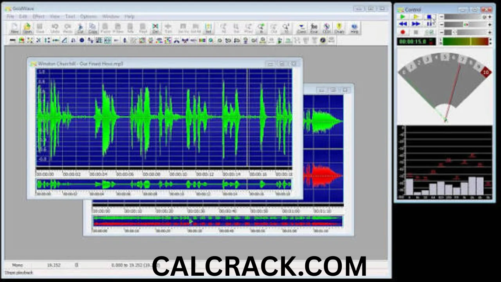Click the 00:00:15.0 time display
The image size is (501, 282).
416,42
